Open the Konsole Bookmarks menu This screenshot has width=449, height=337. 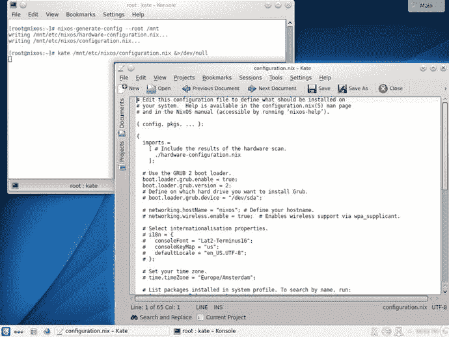tap(81, 14)
